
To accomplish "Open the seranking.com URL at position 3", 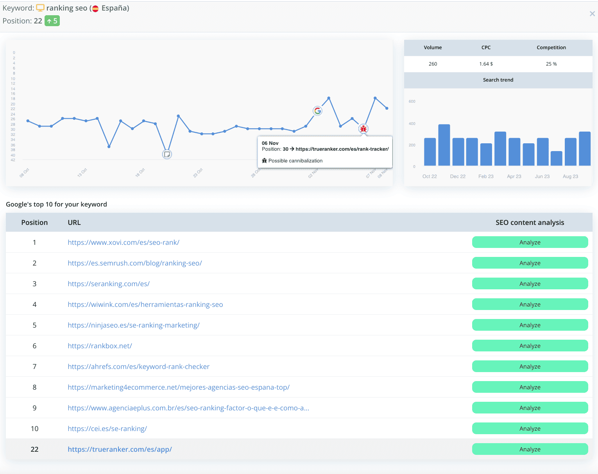I will pyautogui.click(x=109, y=283).
